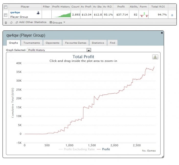Toggle the Profit legend series

coord(103,149)
